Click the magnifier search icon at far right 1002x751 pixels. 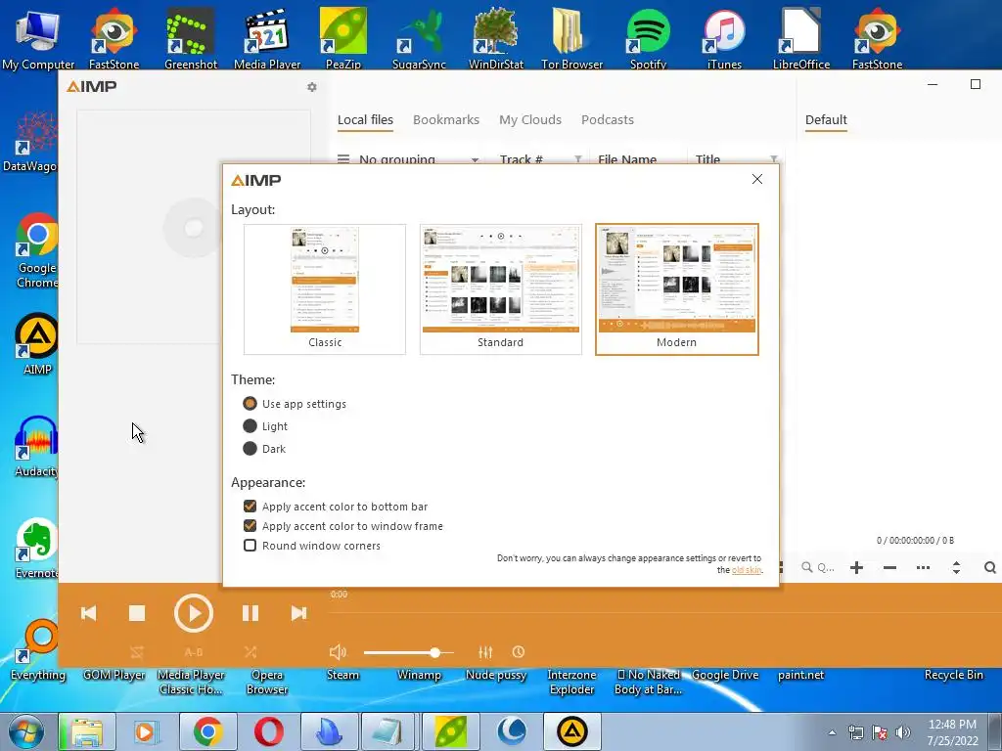click(990, 568)
